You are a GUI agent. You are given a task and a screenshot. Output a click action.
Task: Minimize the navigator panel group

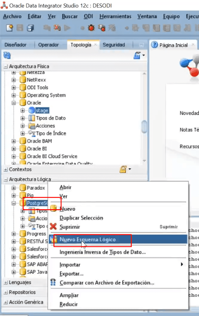click(x=141, y=45)
